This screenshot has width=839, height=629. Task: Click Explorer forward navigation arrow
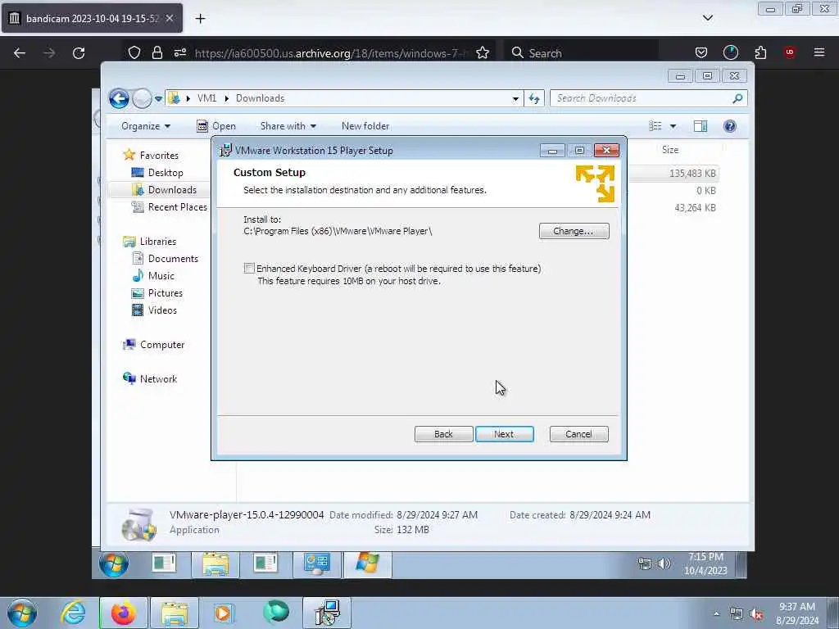[142, 98]
